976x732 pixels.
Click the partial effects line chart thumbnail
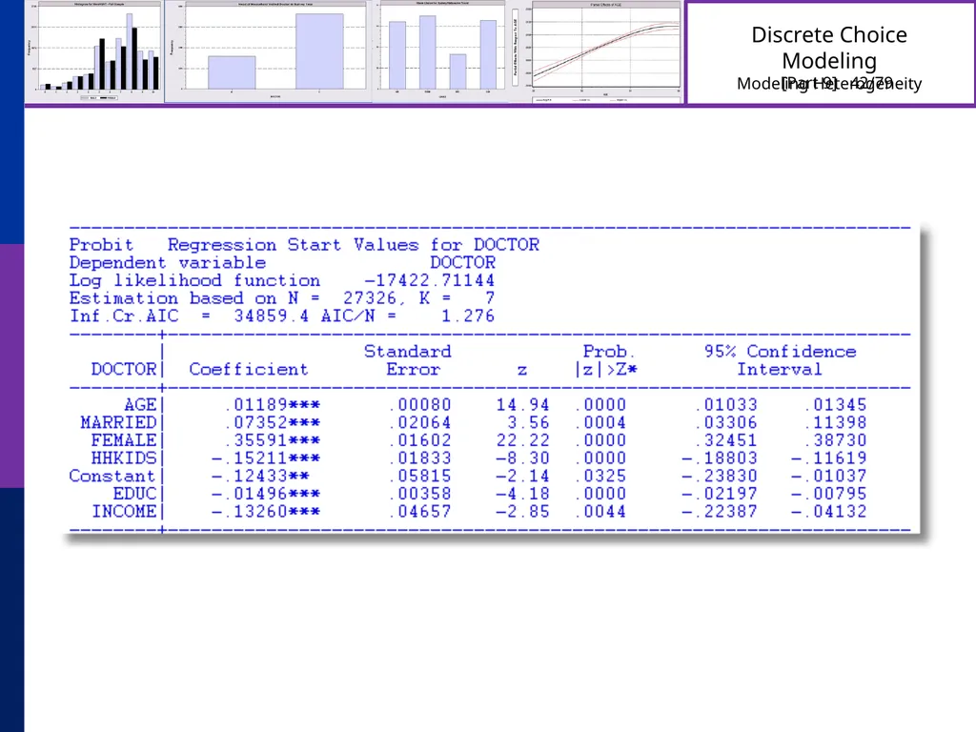[596, 52]
